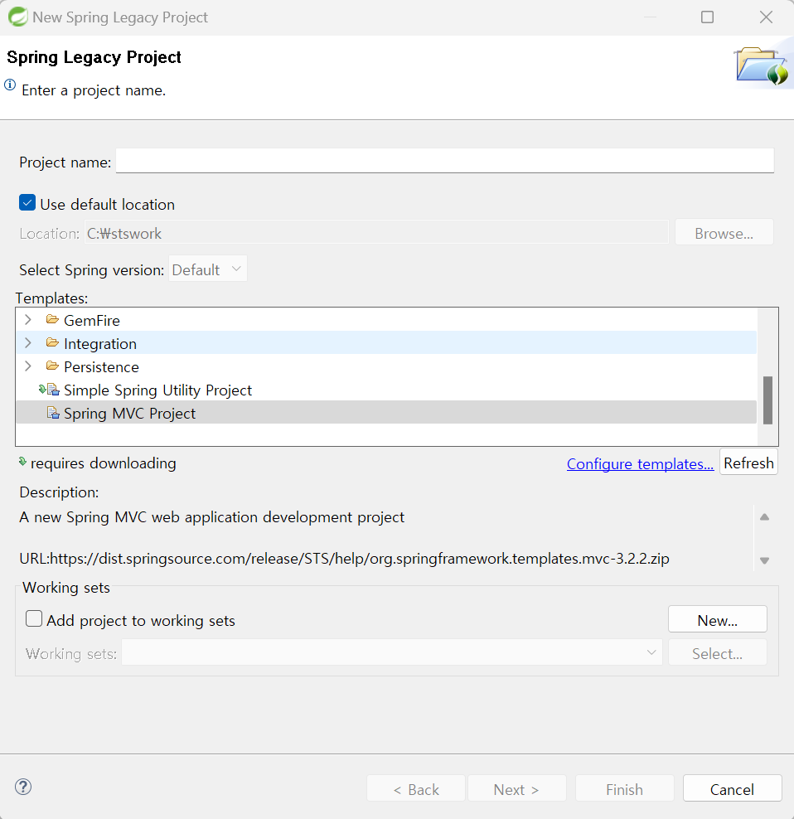Viewport: 794px width, 819px height.
Task: Click the A new Spring MVC description text
Action: point(211,516)
